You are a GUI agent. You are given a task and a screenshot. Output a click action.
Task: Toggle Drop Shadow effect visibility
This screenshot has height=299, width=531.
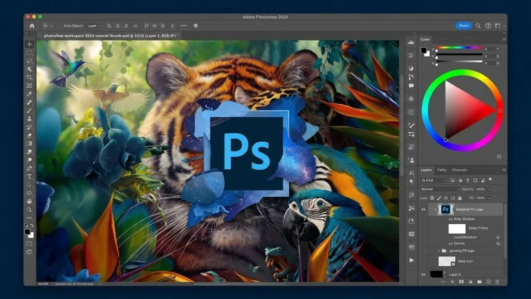tap(451, 219)
